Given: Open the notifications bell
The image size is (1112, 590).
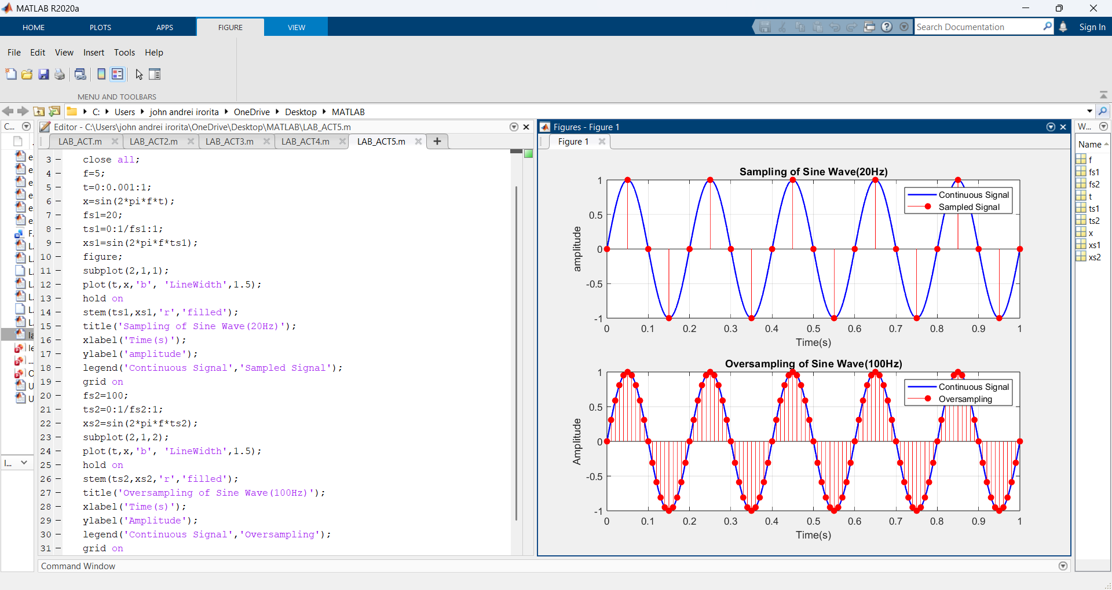Looking at the screenshot, I should 1063,27.
